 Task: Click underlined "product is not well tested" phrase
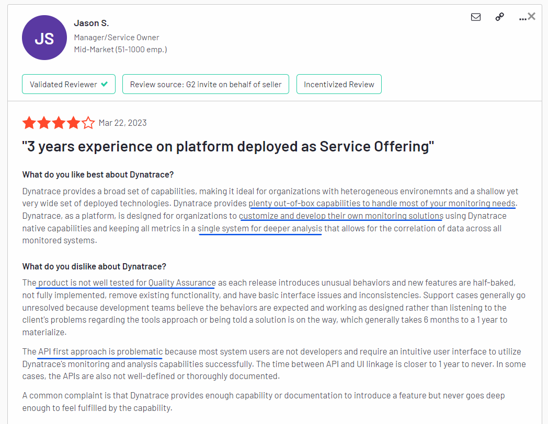point(127,282)
